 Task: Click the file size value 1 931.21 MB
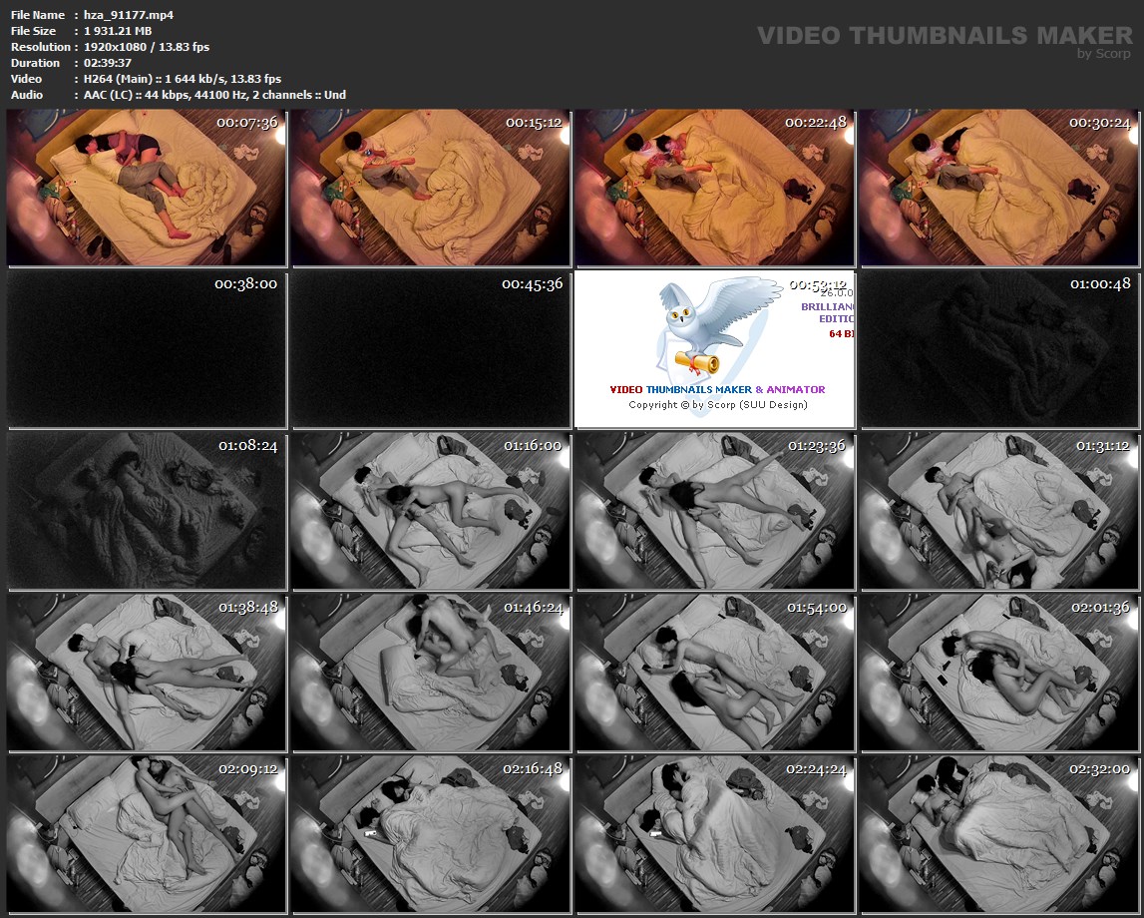(x=118, y=31)
